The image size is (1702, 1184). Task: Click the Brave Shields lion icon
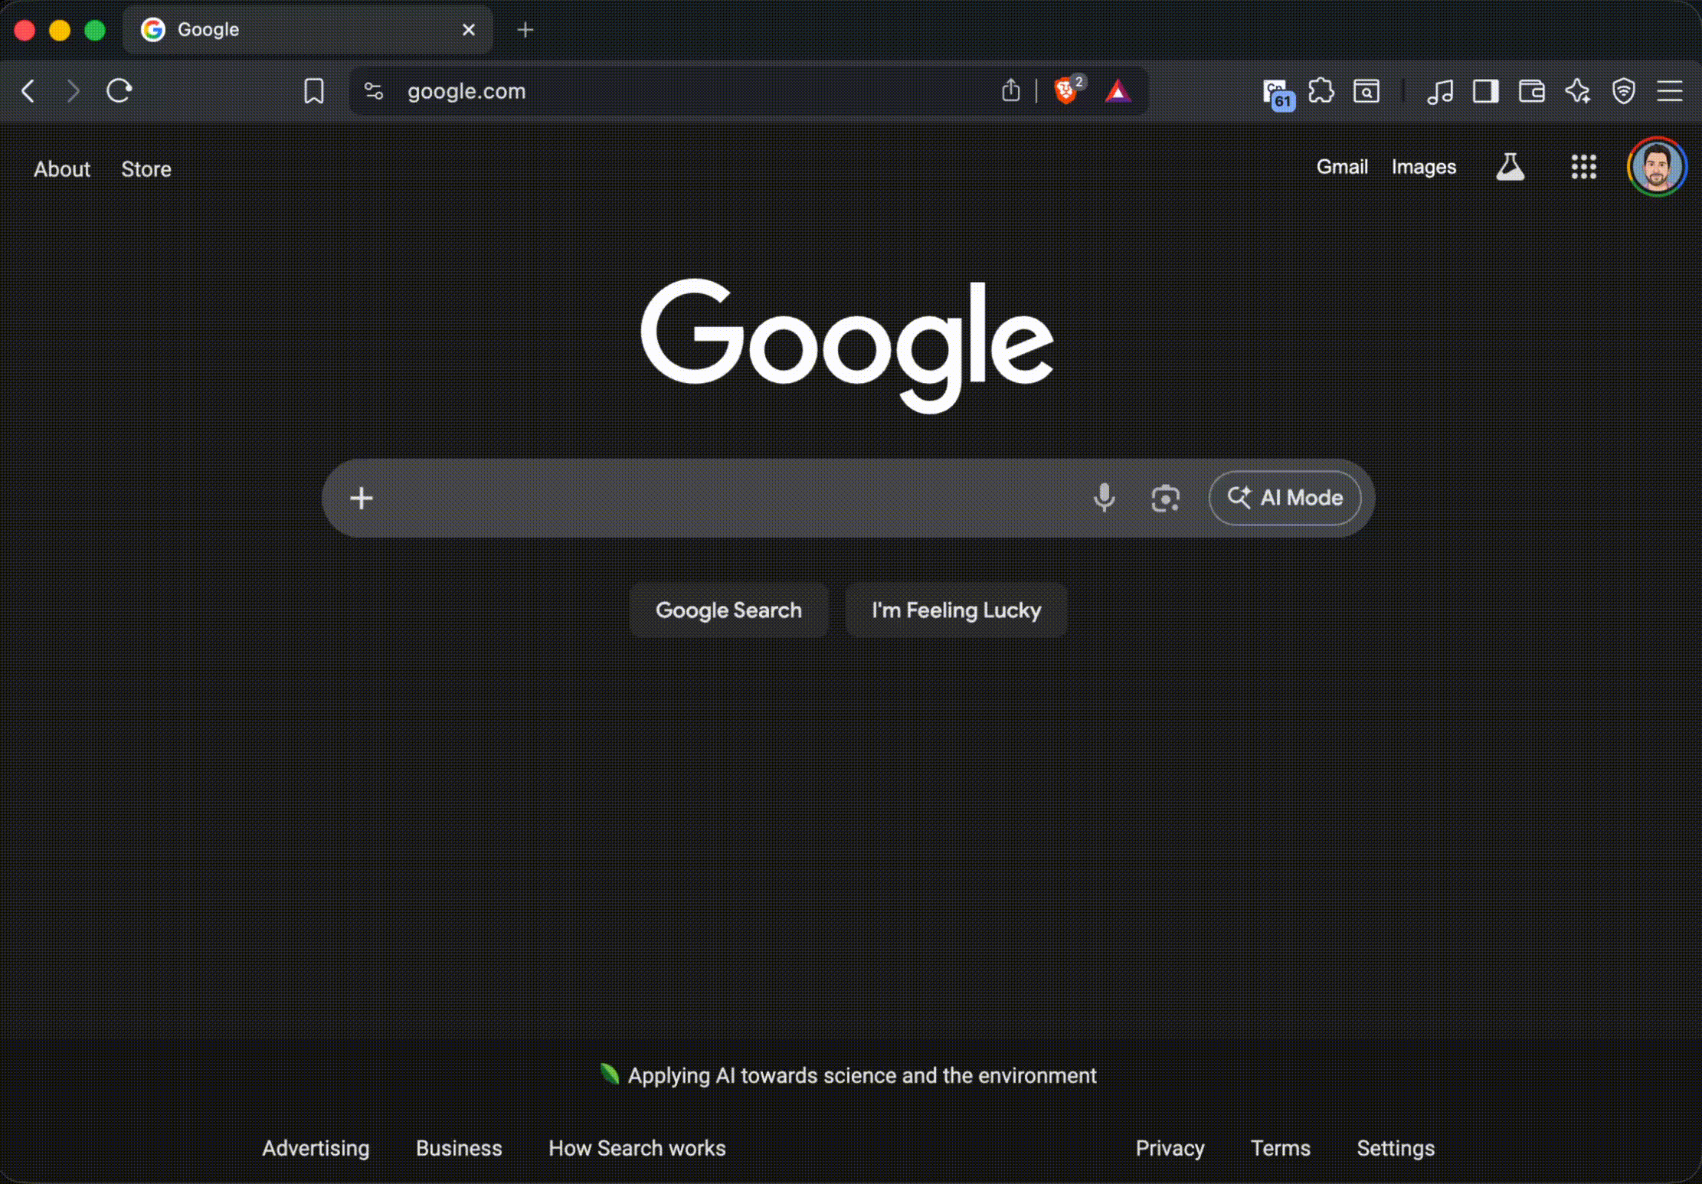1065,91
